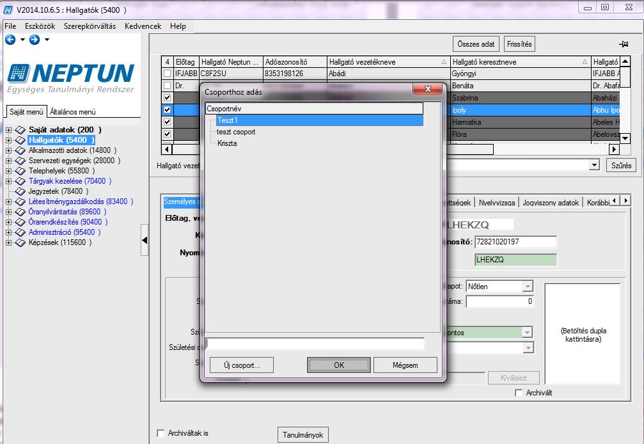The width and height of the screenshot is (644, 444).
Task: Click the book icon next to Alkalmazotti adatok
Action: coord(20,150)
